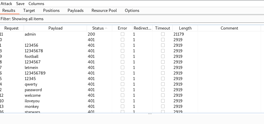Sort results by Payload column header

click(x=55, y=28)
